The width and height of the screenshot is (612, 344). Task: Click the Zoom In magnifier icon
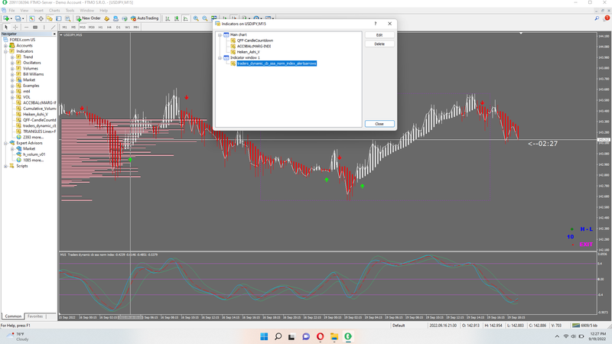coord(196,18)
